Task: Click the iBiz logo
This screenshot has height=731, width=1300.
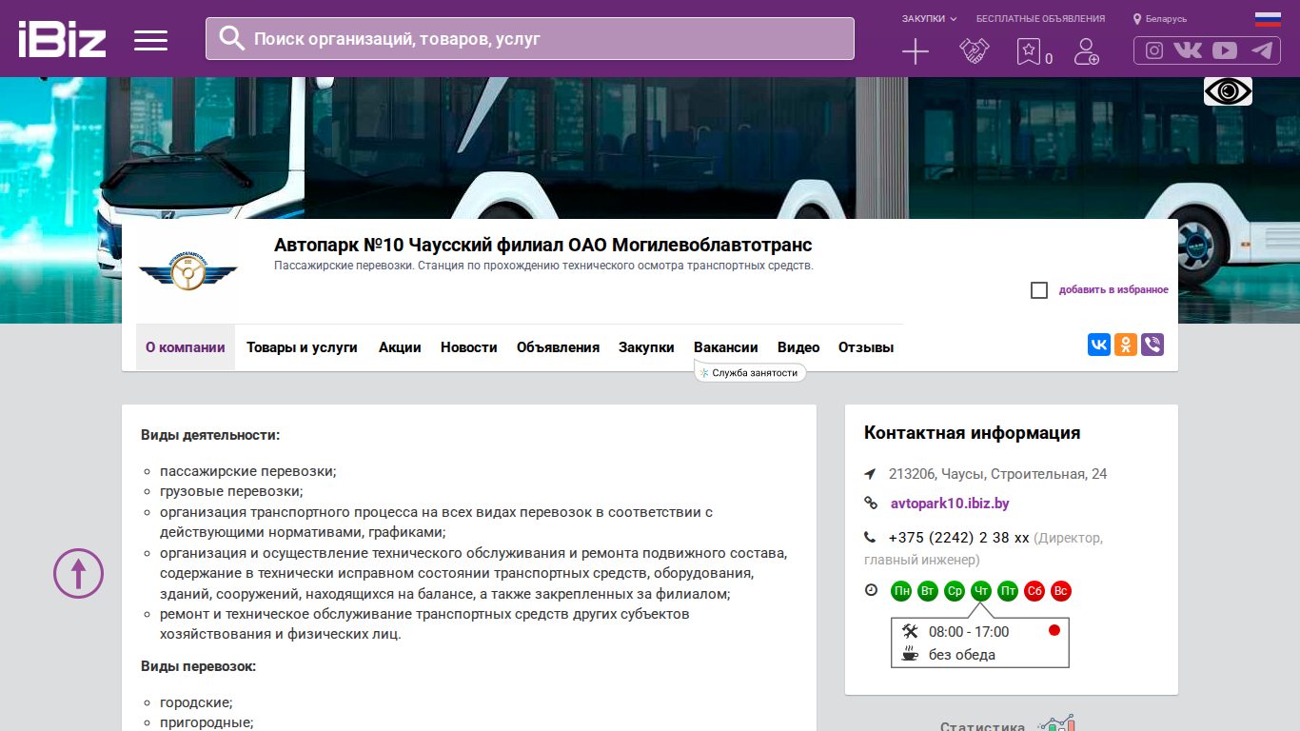Action: pyautogui.click(x=62, y=39)
